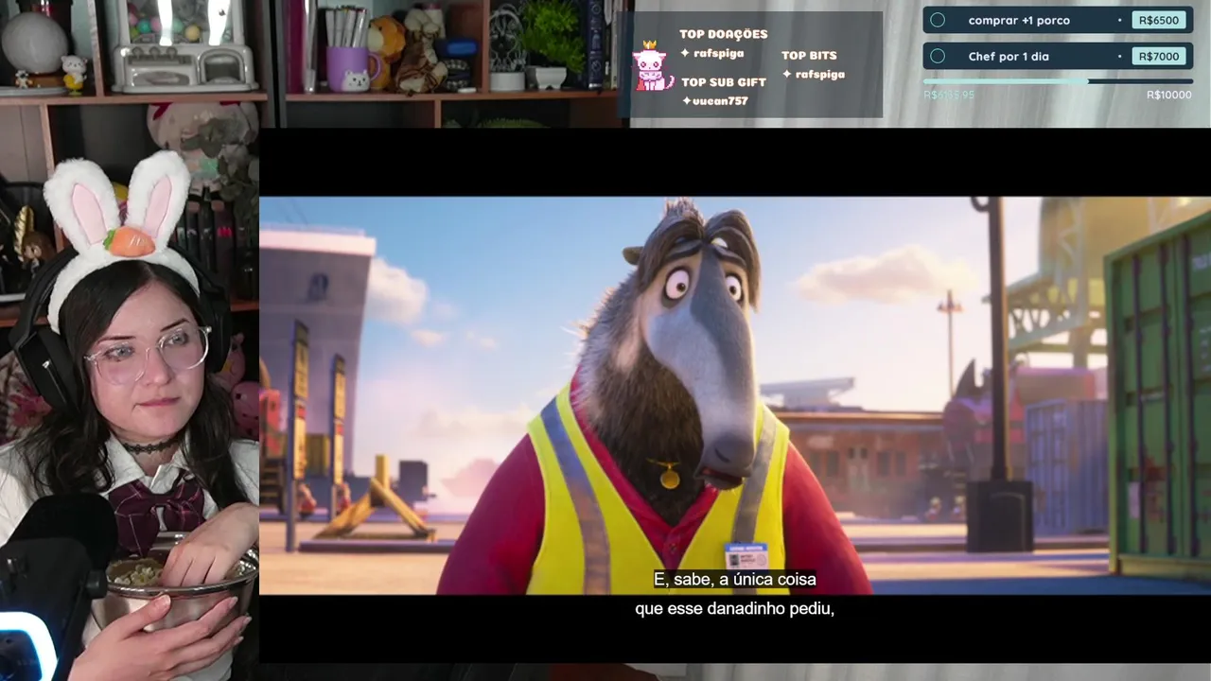Click subtitle line 'que esse danadinho pediu,'
Viewport: 1211px width, 681px height.
735,608
